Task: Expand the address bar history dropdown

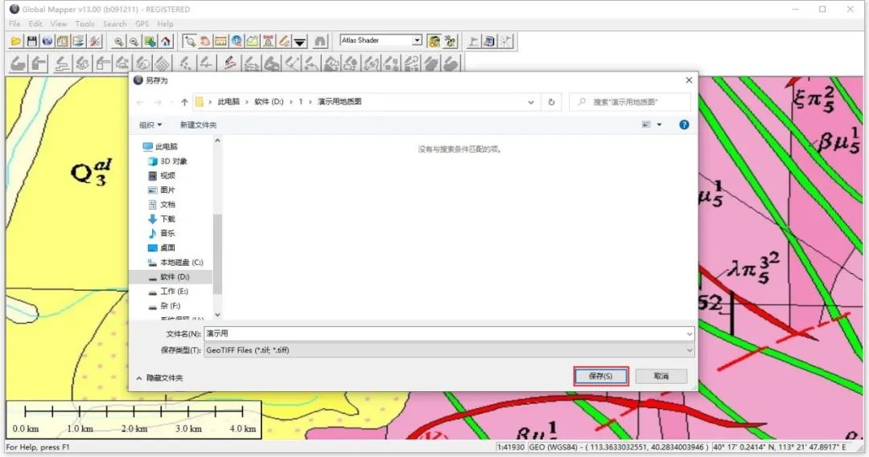Action: pyautogui.click(x=531, y=102)
